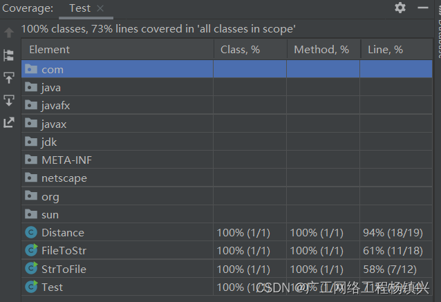Hide the Coverage tool window
Screen dimensions: 441x302
coord(424,8)
